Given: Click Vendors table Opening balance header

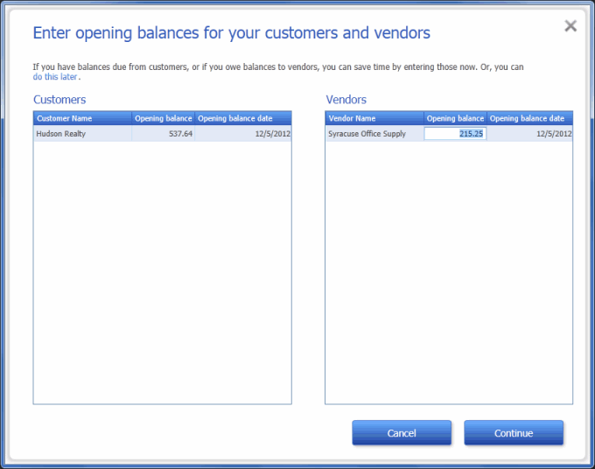Looking at the screenshot, I should [x=455, y=118].
